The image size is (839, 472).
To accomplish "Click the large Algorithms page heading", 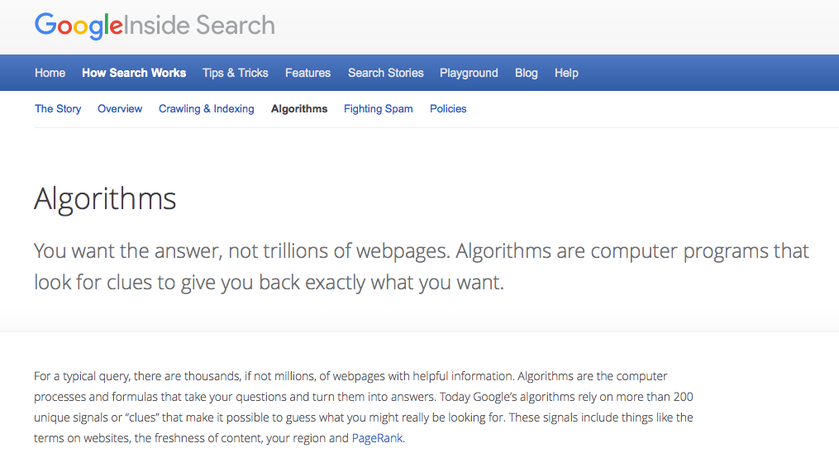I will pos(105,199).
